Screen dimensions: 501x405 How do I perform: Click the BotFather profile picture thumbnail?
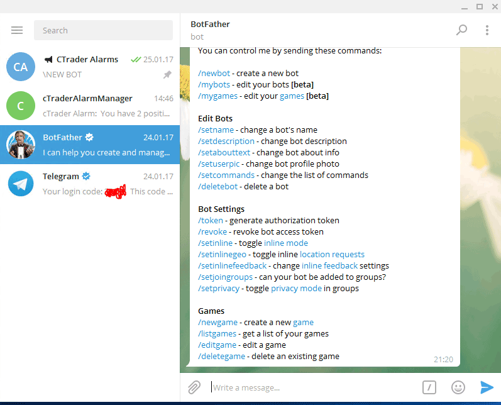point(21,145)
